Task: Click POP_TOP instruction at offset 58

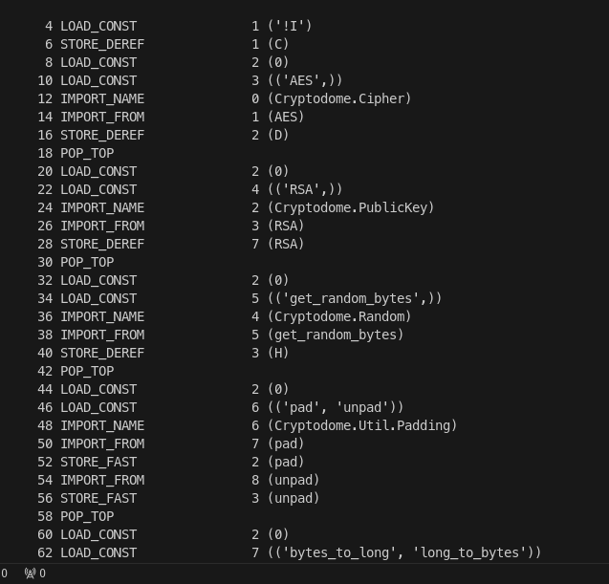Action: click(87, 516)
